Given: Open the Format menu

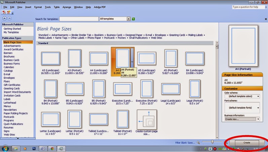Looking at the screenshot, I should 38,7.
